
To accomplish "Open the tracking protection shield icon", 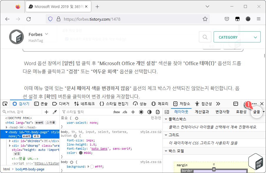I will (50, 19).
